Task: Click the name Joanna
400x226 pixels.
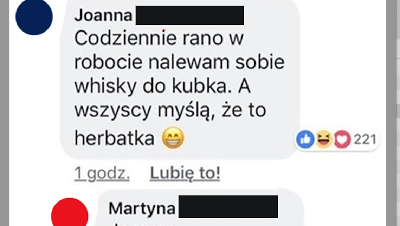Action: tap(103, 15)
